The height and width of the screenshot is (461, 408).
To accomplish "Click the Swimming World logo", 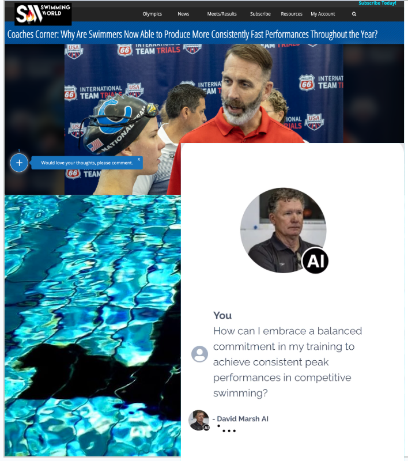I will pos(43,14).
